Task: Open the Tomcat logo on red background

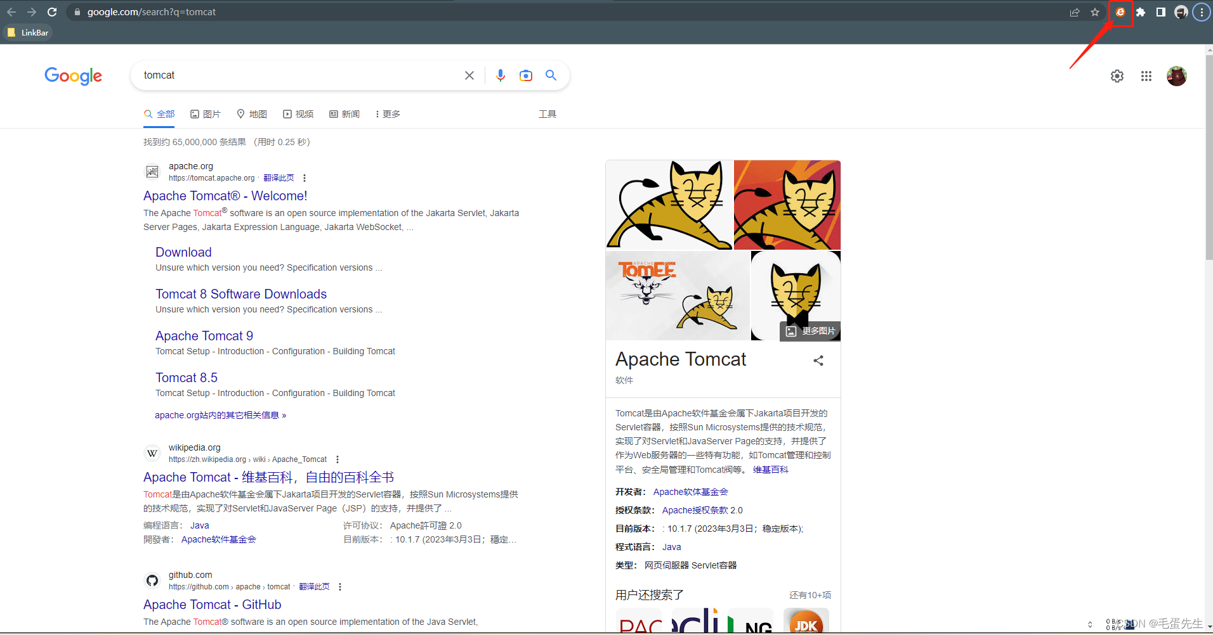Action: (x=787, y=205)
